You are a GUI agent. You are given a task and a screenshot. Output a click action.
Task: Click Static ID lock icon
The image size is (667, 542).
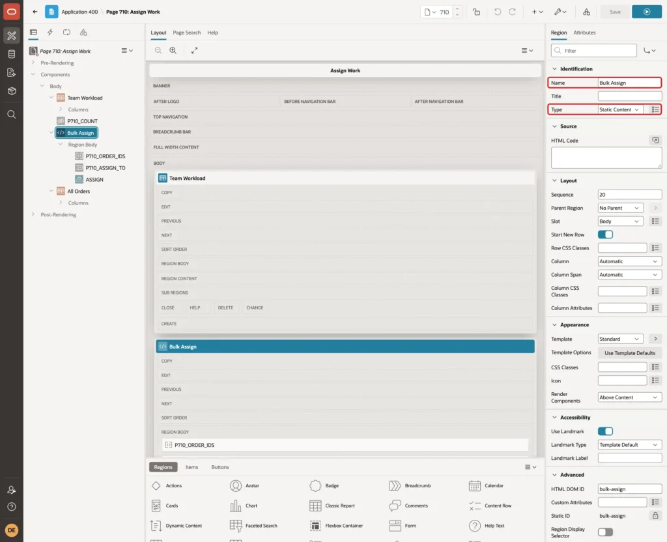pos(655,516)
